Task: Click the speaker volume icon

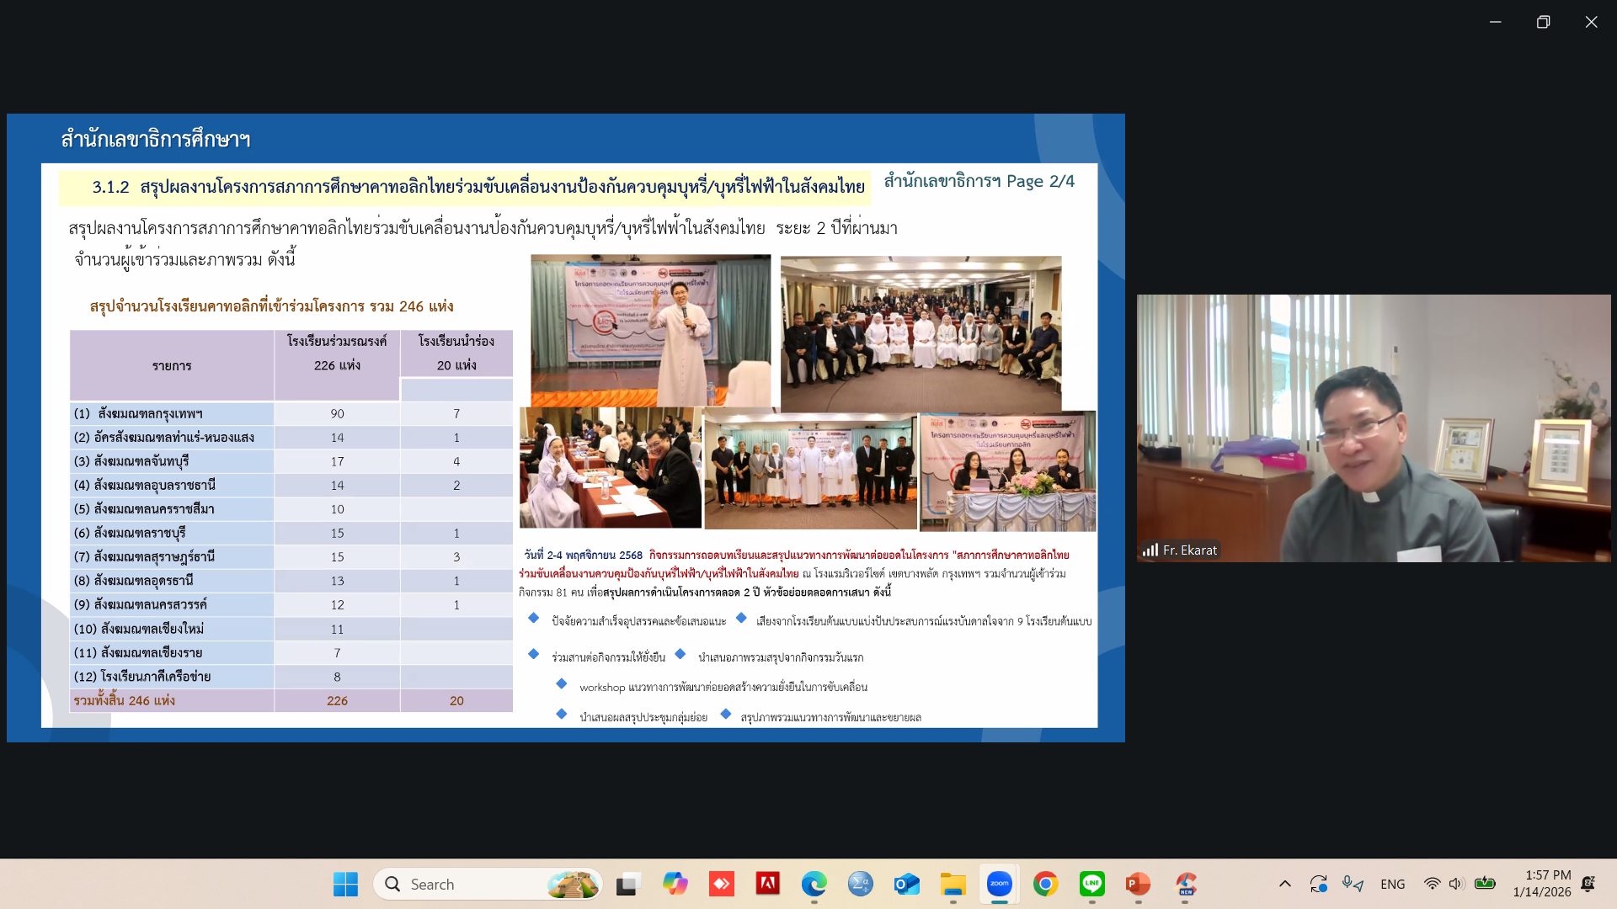Action: pyautogui.click(x=1456, y=884)
